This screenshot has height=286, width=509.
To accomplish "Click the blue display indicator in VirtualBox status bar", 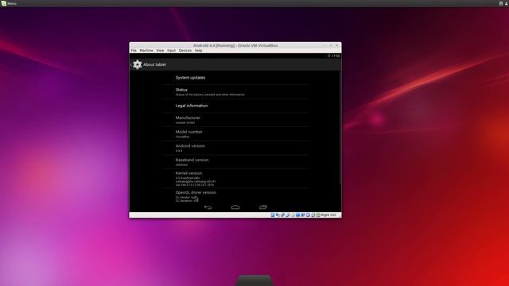I will click(297, 215).
